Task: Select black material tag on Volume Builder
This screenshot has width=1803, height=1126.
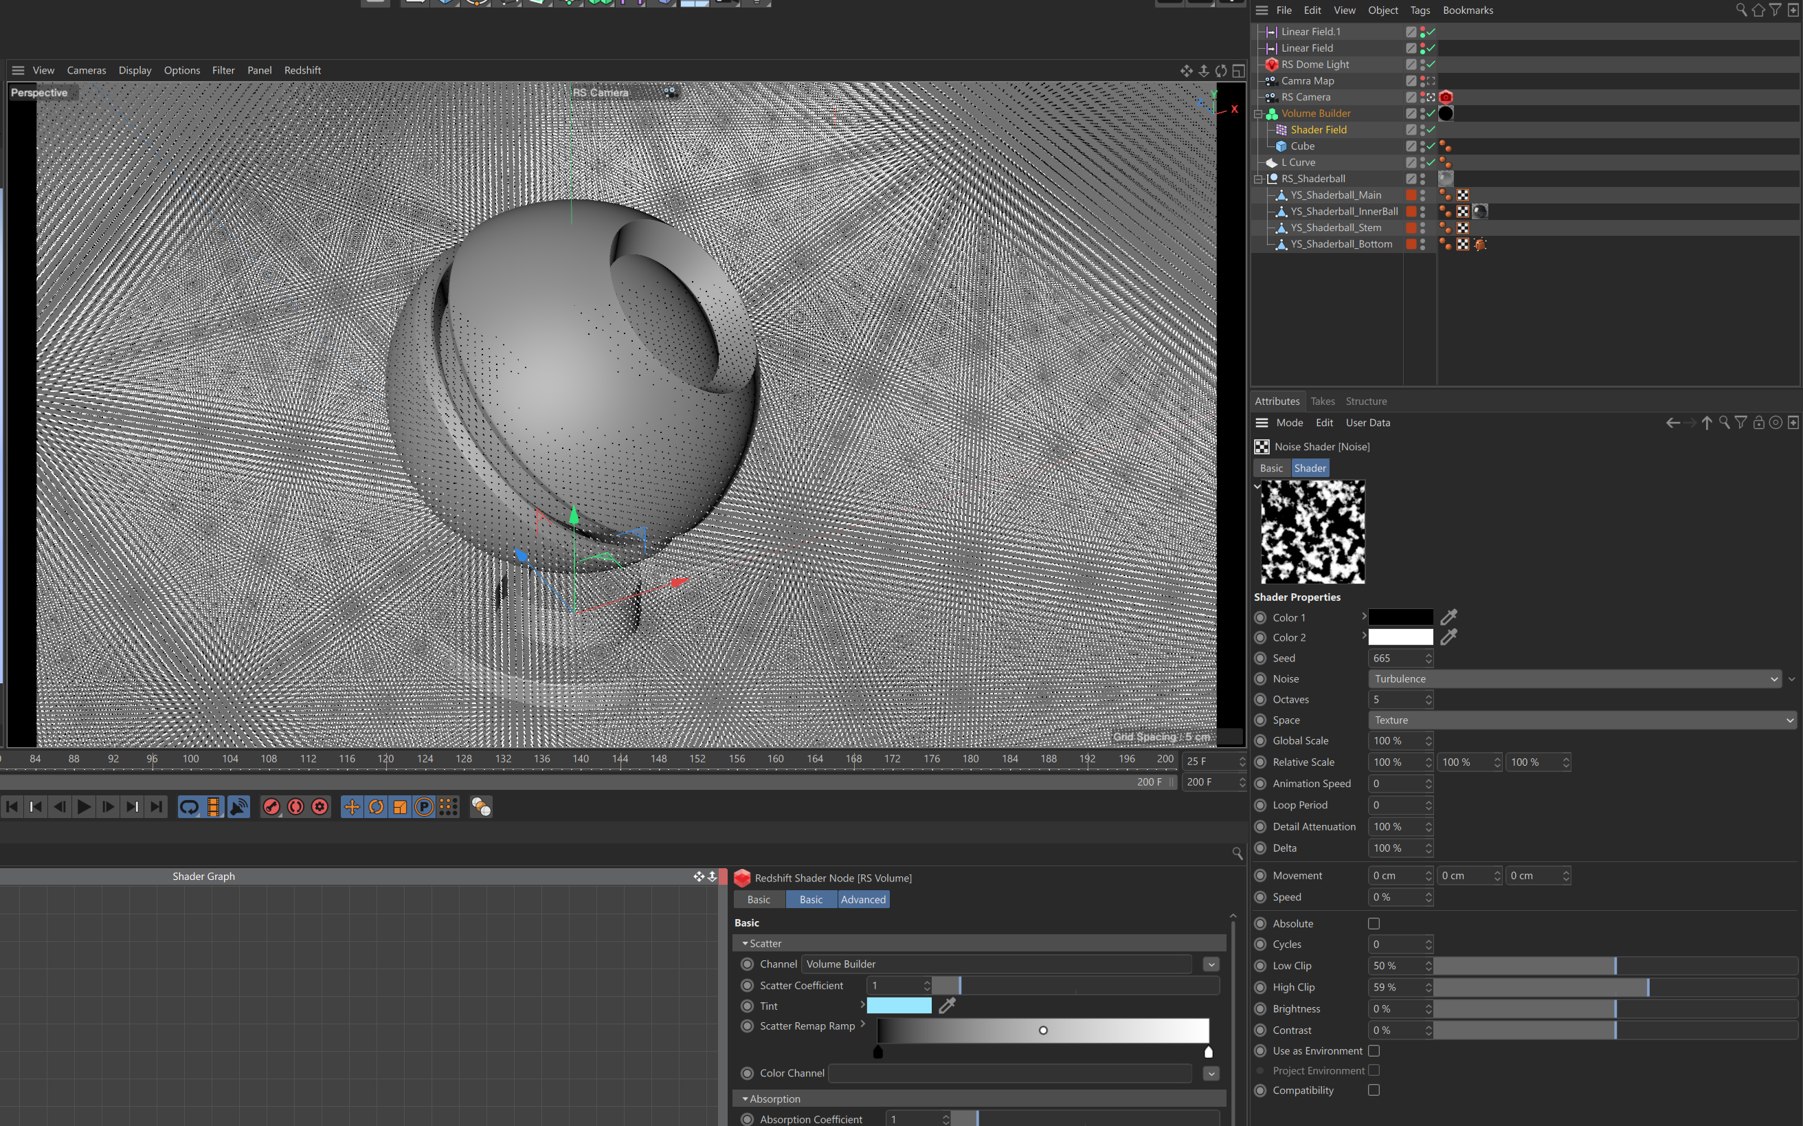Action: 1446,113
